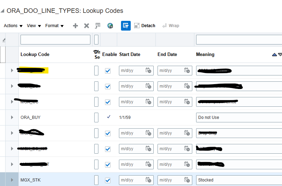Viewport: 282px width, 186px height.
Task: Click the globe translation editor icon
Action: [110, 26]
